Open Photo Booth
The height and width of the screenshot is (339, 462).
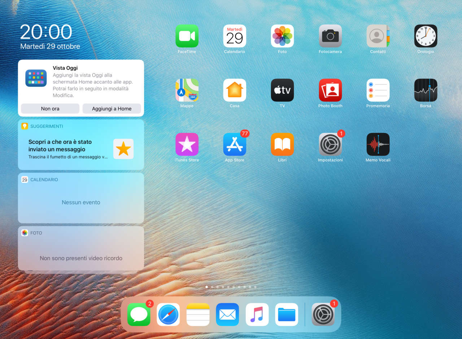330,90
